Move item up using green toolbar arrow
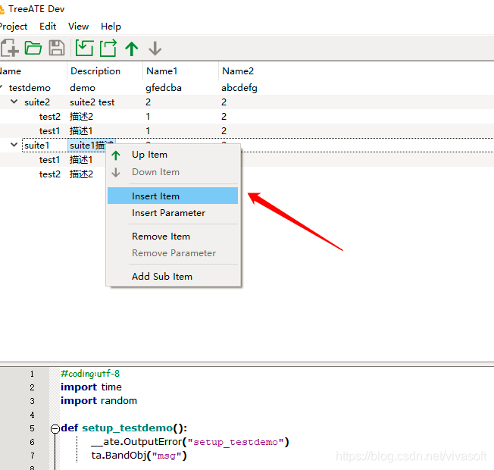The height and width of the screenshot is (470, 494). (x=132, y=49)
